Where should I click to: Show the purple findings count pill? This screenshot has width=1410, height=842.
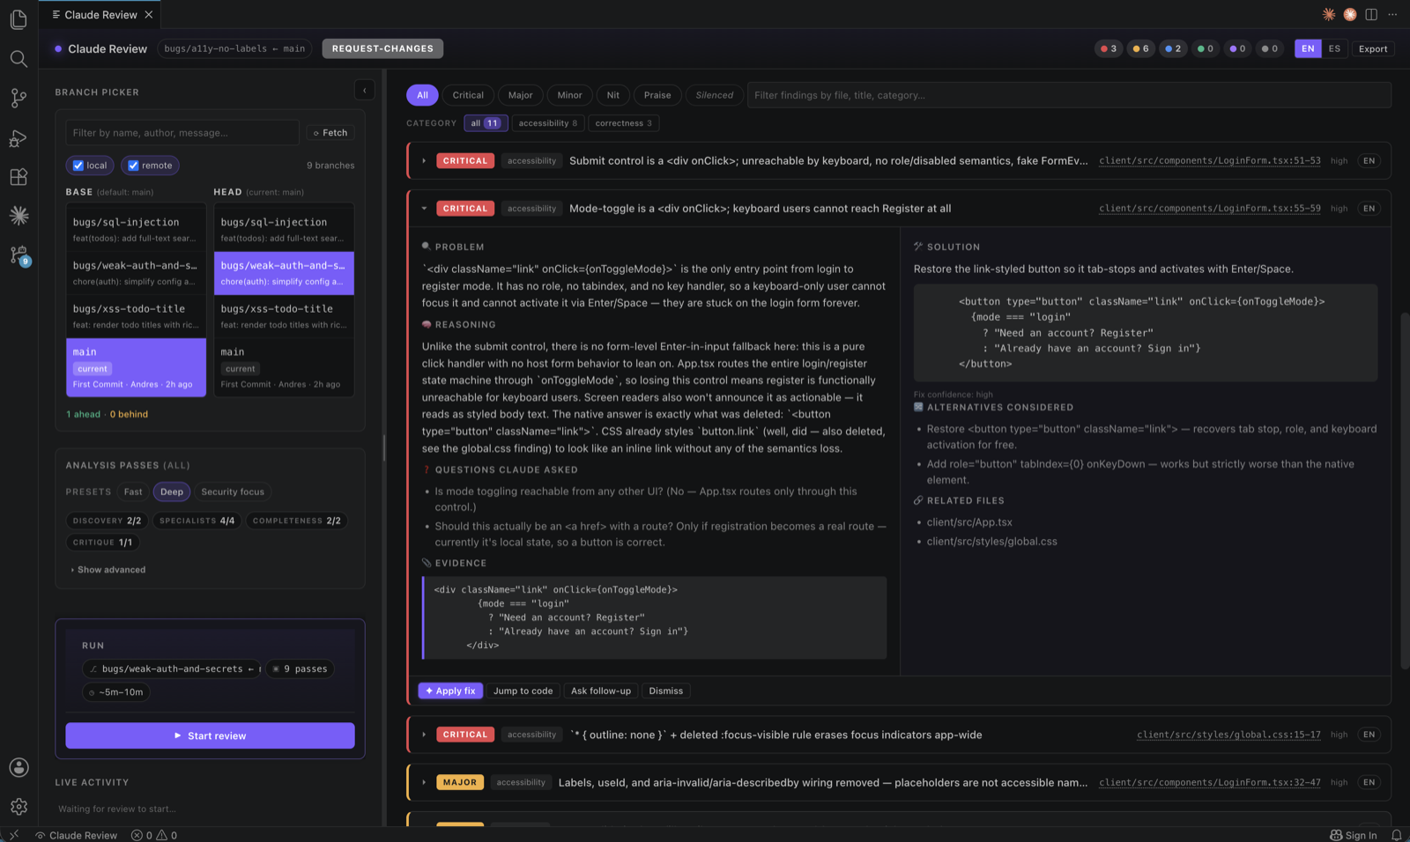(1237, 49)
